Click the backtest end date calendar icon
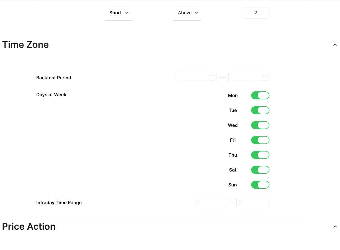Screen dimensions: 340x250 point(265,78)
